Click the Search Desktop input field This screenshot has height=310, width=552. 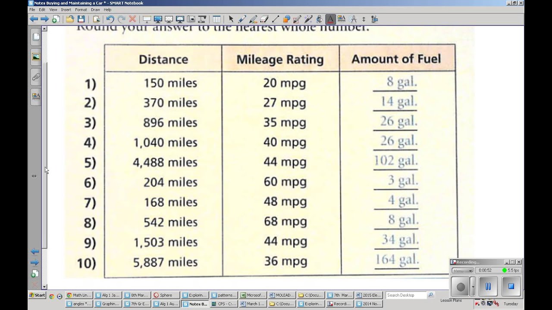406,295
